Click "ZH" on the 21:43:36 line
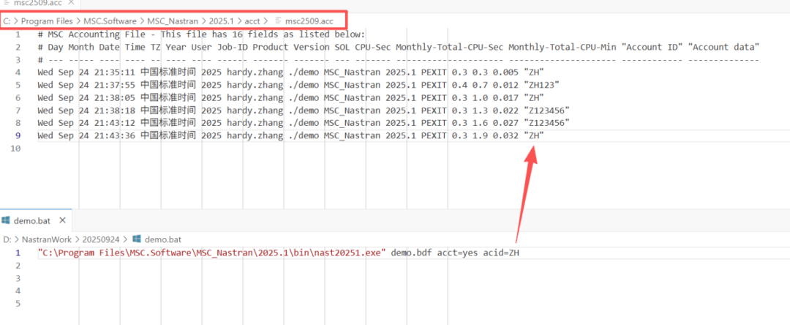This screenshot has height=325, width=790. (534, 135)
